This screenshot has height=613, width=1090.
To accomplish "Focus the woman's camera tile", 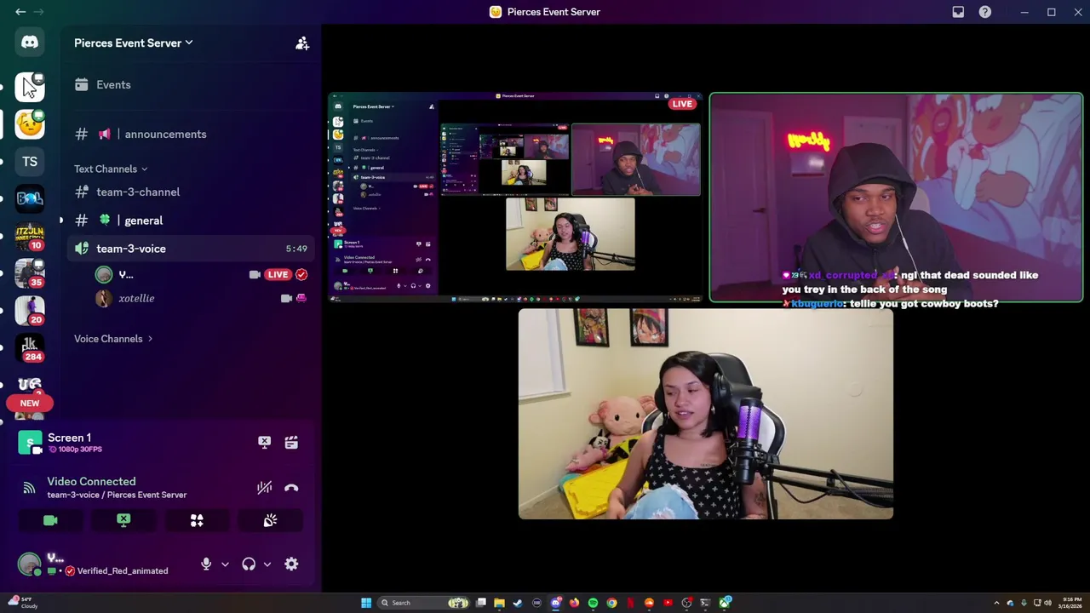I will click(x=706, y=414).
